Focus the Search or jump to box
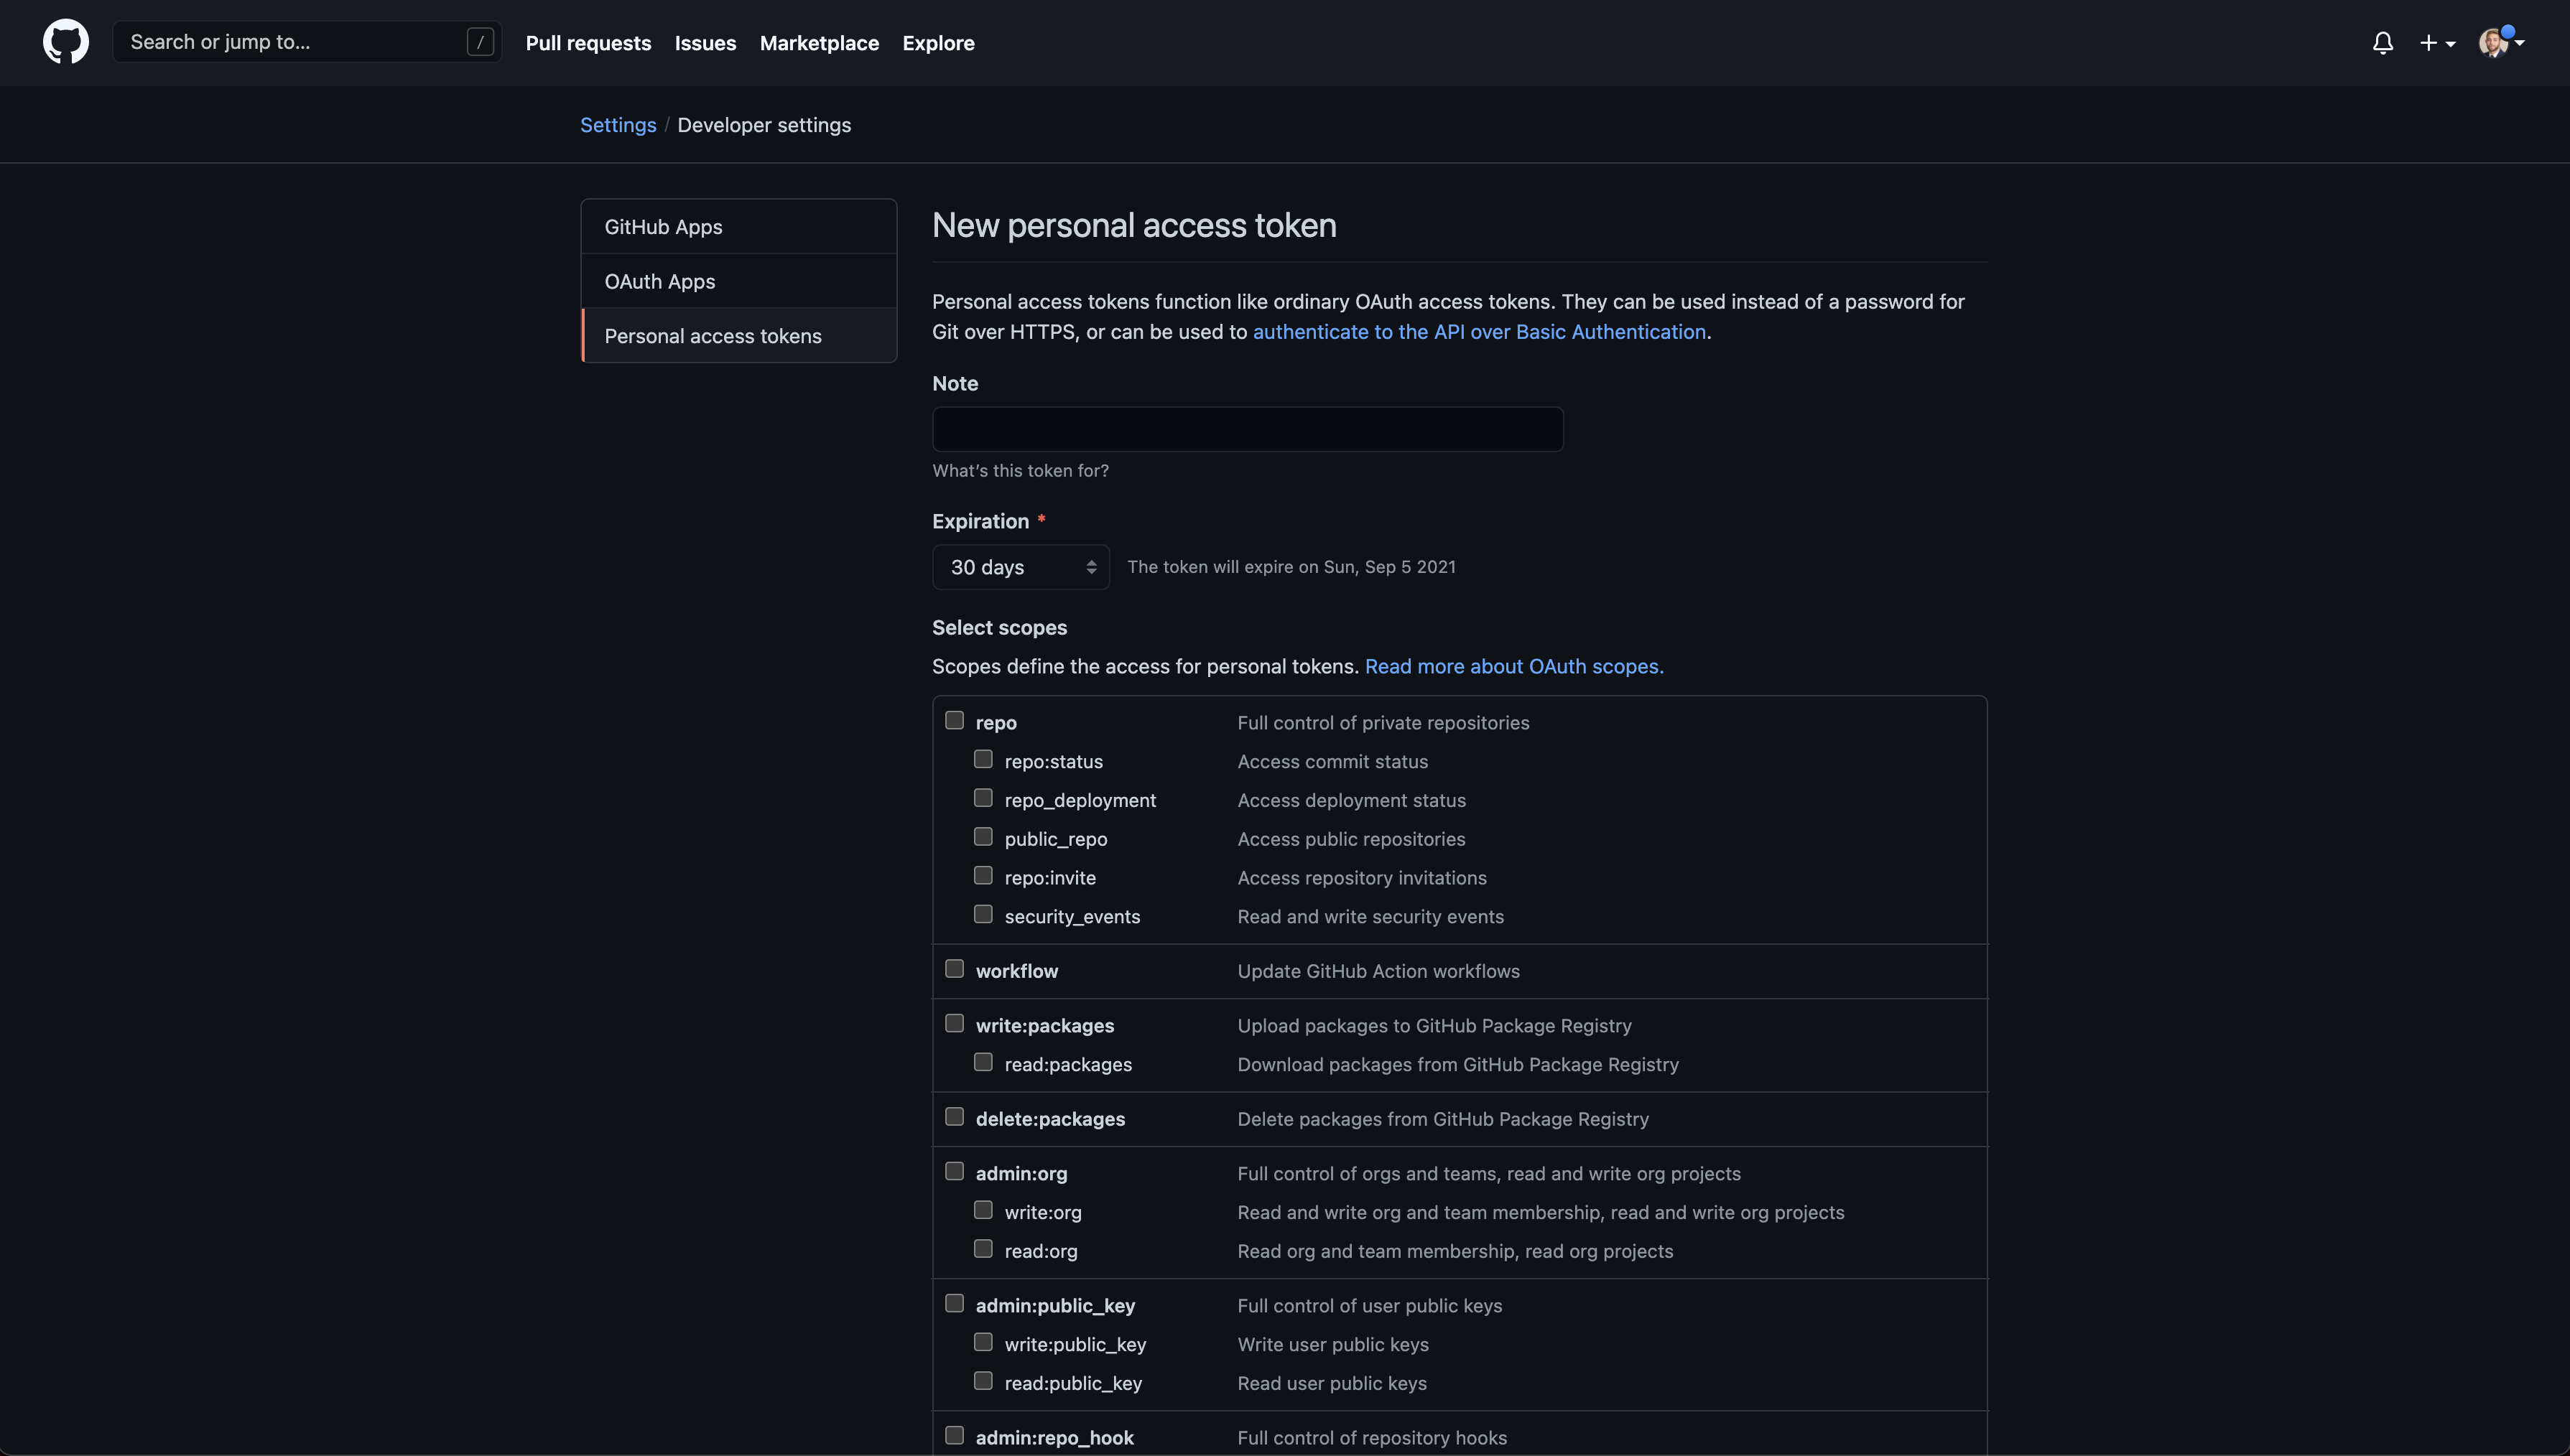The width and height of the screenshot is (2570, 1456). (307, 42)
